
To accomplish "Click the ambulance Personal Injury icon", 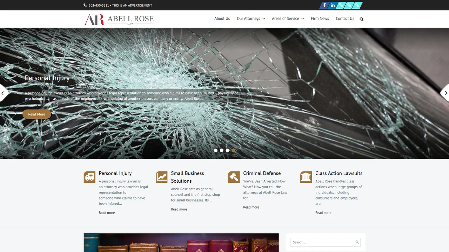I will (89, 177).
